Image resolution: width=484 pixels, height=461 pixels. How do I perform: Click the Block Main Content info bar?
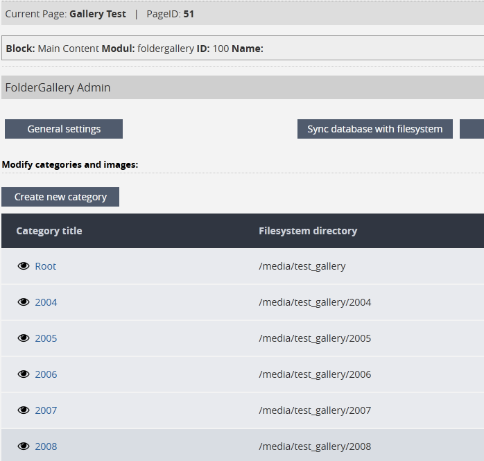pyautogui.click(x=243, y=48)
